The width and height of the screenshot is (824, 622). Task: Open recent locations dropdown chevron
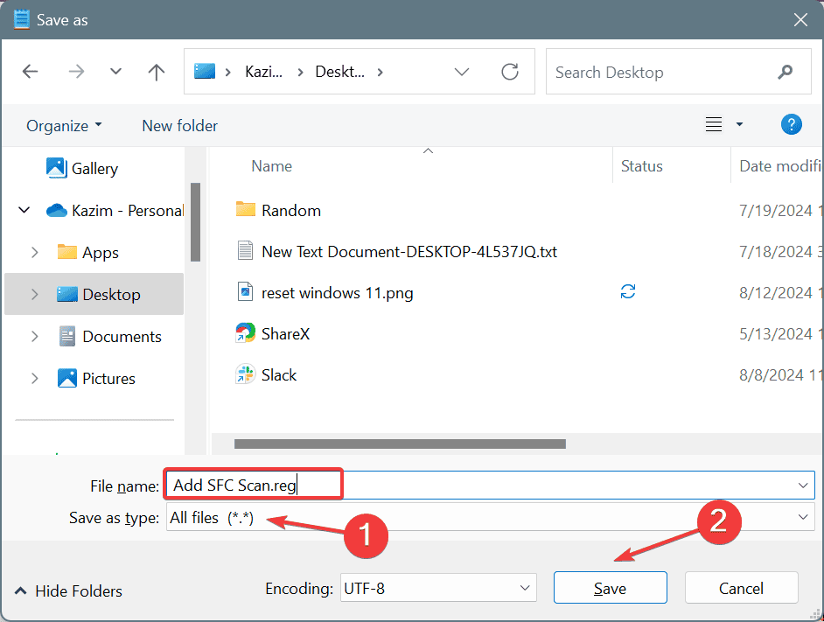tap(115, 73)
